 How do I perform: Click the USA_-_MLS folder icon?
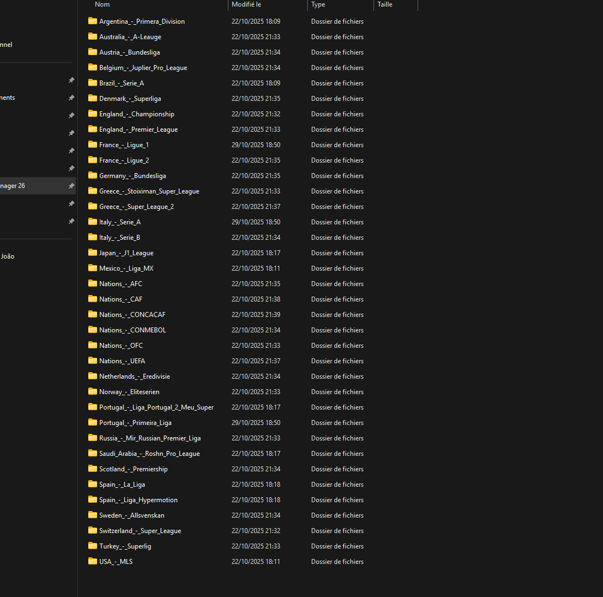click(92, 561)
